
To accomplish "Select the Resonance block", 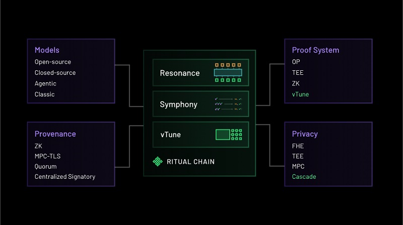I will point(200,72).
